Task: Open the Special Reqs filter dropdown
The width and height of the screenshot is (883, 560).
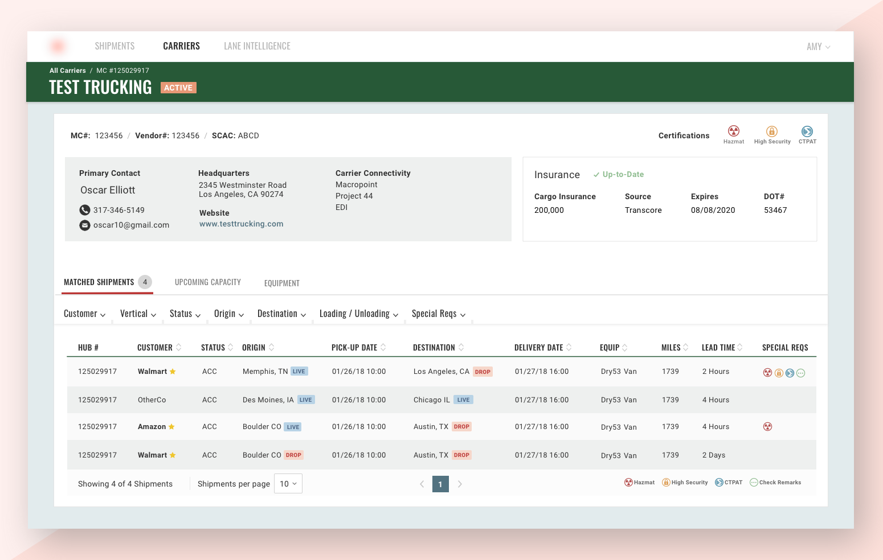Action: [x=438, y=314]
